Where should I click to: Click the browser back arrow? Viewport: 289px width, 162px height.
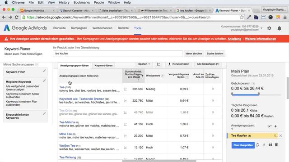(x=4, y=17)
